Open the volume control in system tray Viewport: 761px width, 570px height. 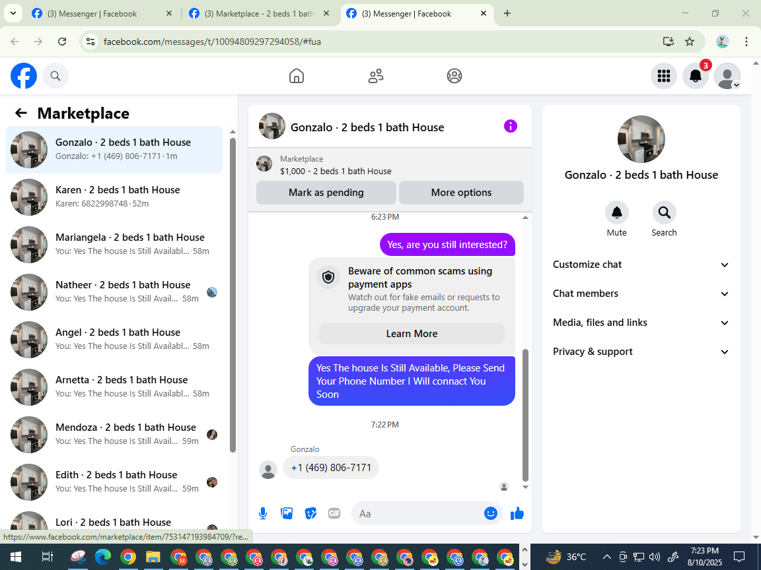(655, 557)
